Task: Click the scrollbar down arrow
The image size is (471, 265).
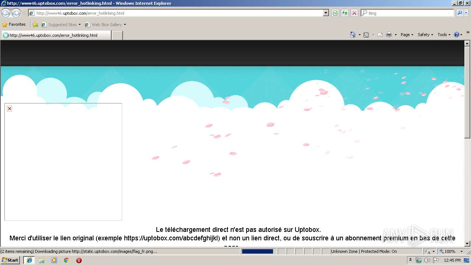Action: (x=467, y=244)
